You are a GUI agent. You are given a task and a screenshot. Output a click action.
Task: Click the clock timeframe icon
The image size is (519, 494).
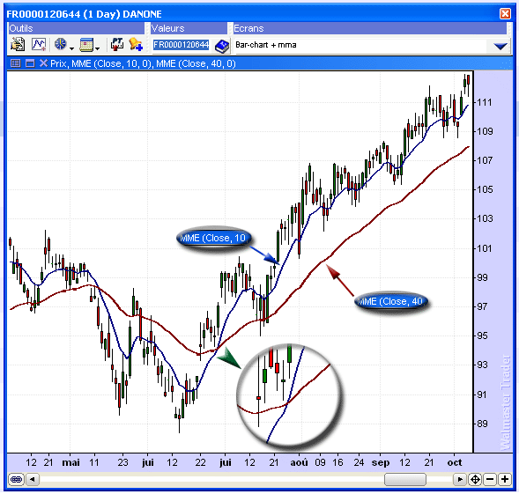61,44
